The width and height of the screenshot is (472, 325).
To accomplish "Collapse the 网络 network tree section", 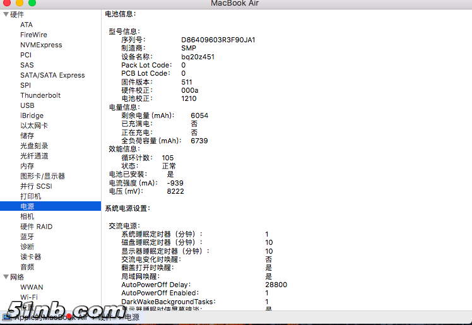I will pyautogui.click(x=6, y=277).
